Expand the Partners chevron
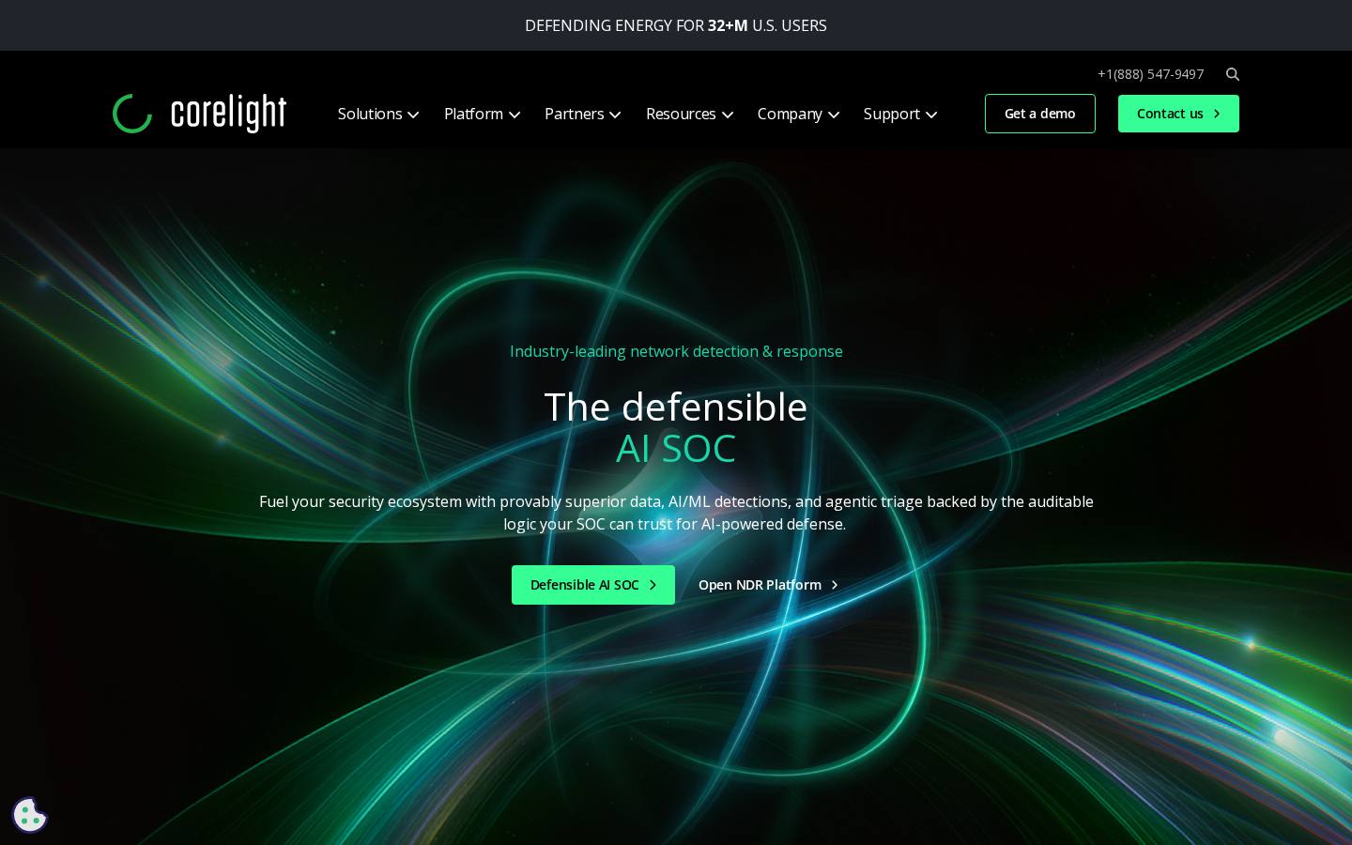Image resolution: width=1352 pixels, height=845 pixels. coord(615,115)
